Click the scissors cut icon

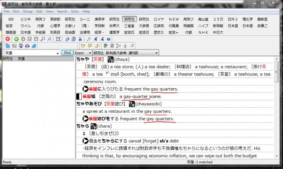[80, 39]
